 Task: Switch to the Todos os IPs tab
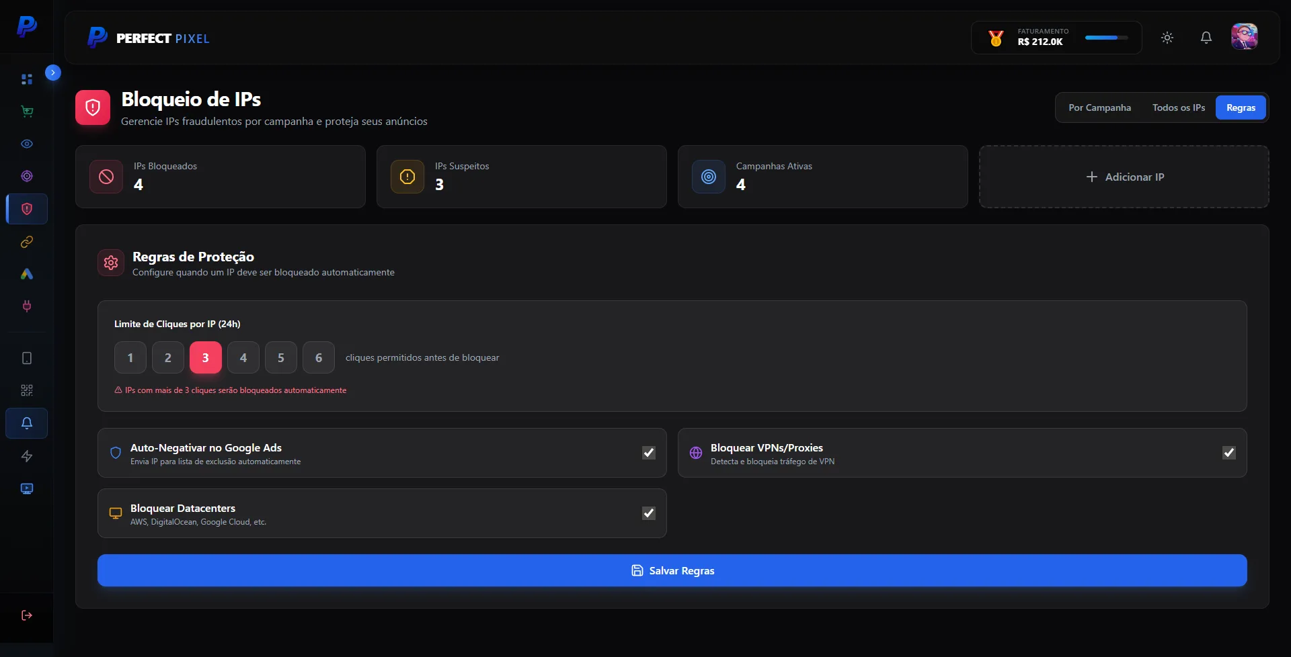(1178, 107)
